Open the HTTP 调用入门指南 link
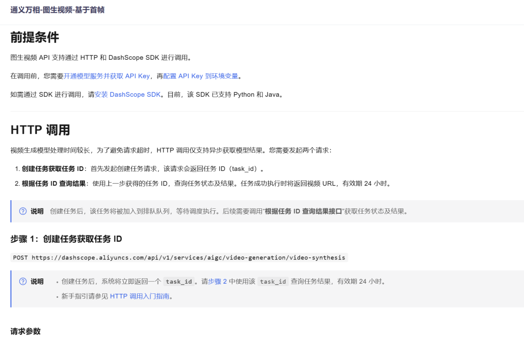524x340 pixels. (140, 296)
